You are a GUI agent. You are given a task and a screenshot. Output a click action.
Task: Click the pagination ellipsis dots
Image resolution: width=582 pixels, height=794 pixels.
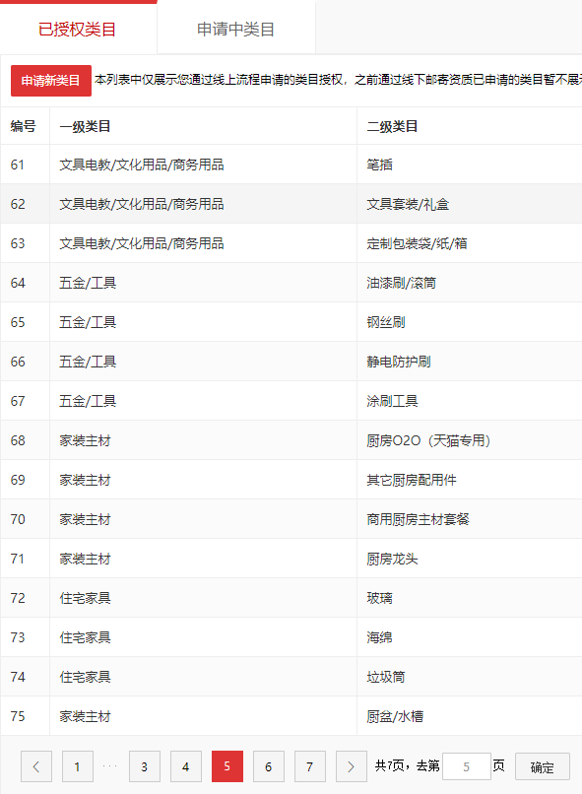[110, 766]
